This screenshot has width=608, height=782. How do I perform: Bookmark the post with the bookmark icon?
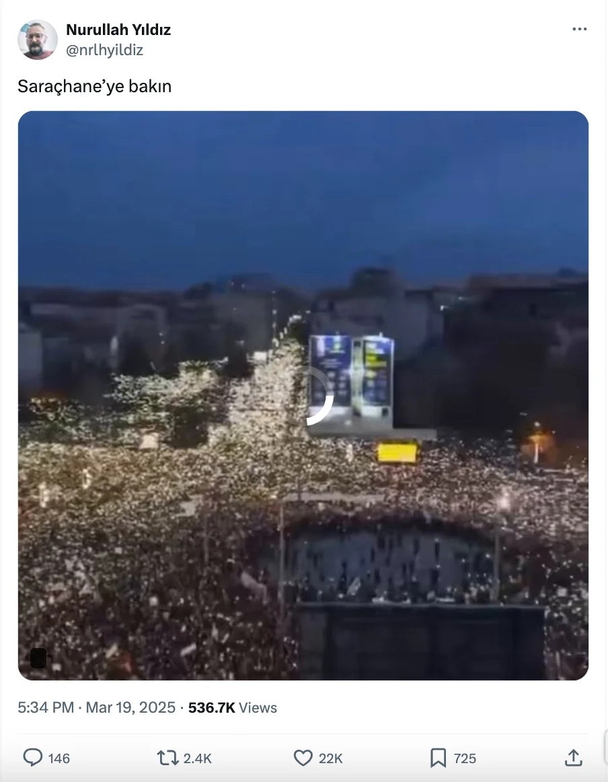[438, 758]
